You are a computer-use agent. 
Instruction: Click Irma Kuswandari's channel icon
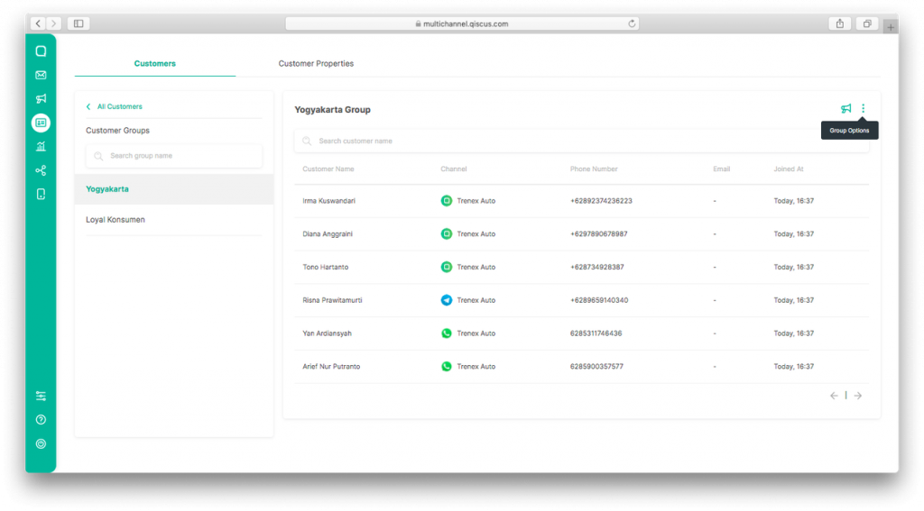[x=447, y=201]
